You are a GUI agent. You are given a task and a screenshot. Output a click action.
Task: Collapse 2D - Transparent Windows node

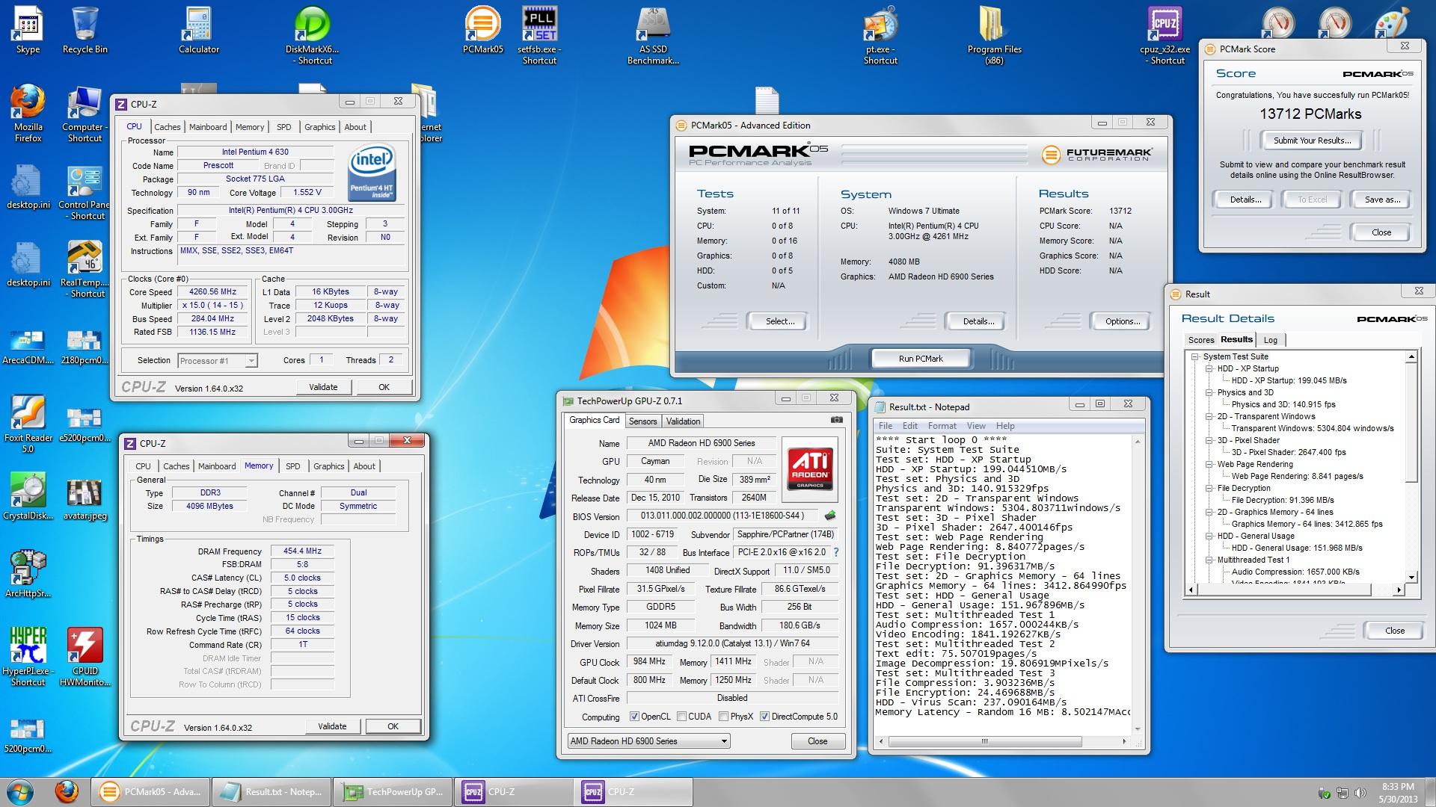(x=1209, y=416)
